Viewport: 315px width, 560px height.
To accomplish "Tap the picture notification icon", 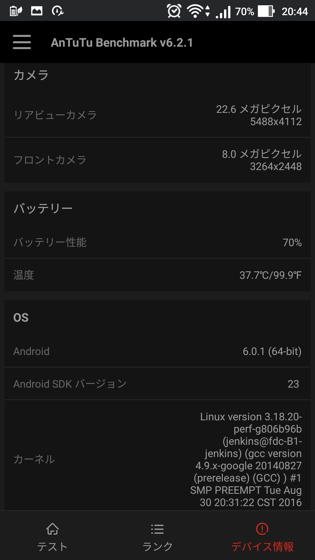I will 37,11.
